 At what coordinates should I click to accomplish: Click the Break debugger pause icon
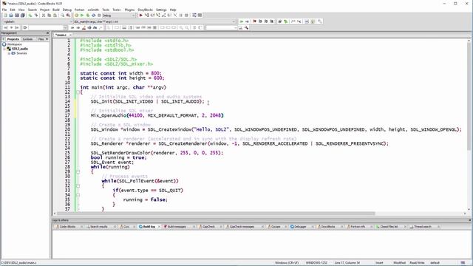[x=181, y=15]
